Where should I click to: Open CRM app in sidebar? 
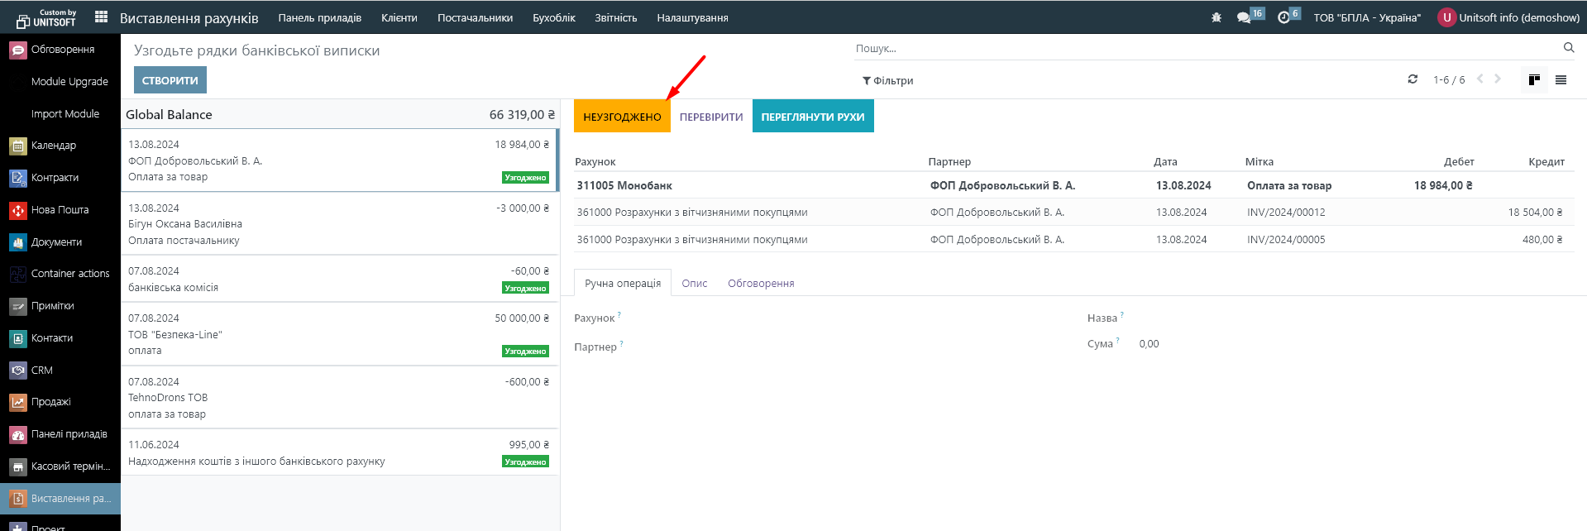click(x=41, y=371)
